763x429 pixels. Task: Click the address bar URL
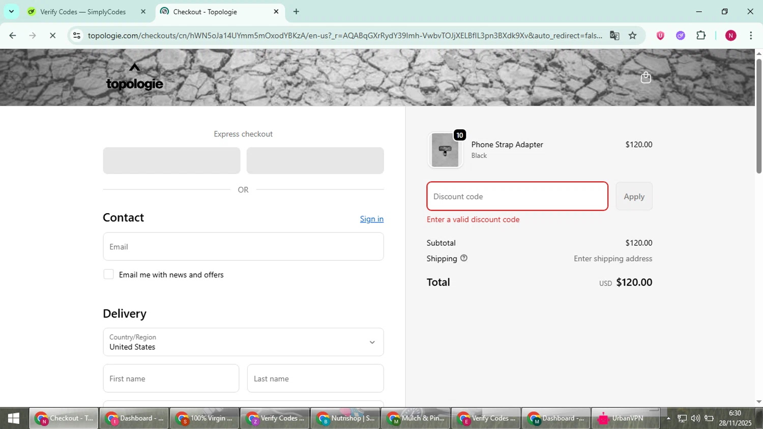click(x=345, y=36)
